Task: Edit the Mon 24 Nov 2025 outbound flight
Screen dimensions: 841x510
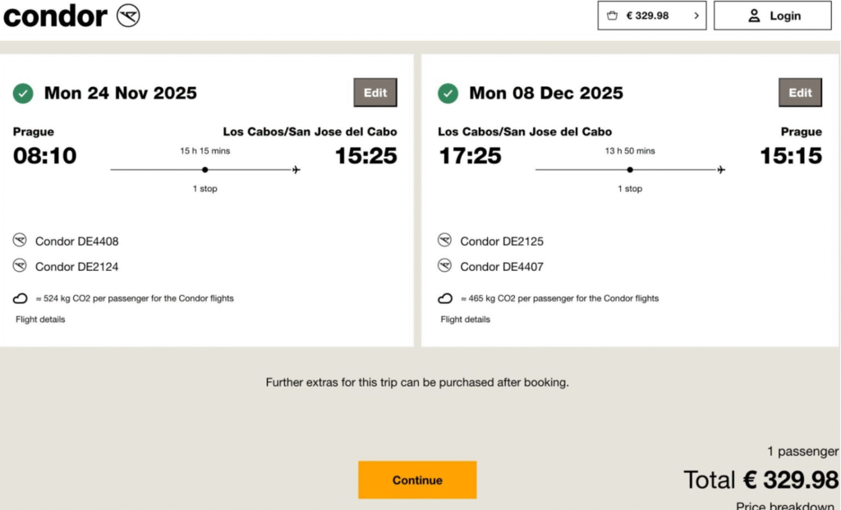Action: [x=375, y=93]
